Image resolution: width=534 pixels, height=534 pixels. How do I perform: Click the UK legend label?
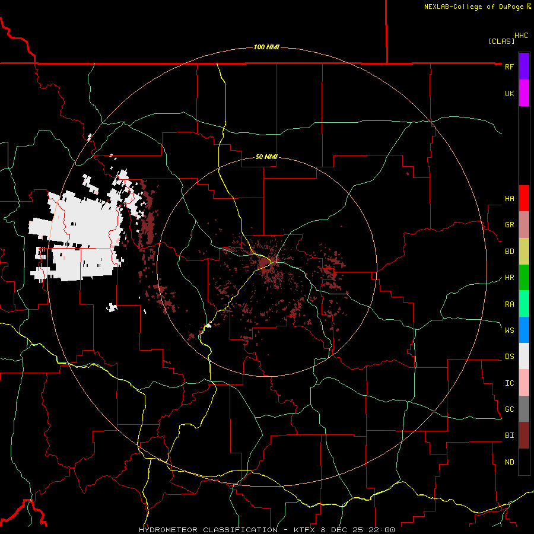pyautogui.click(x=509, y=93)
